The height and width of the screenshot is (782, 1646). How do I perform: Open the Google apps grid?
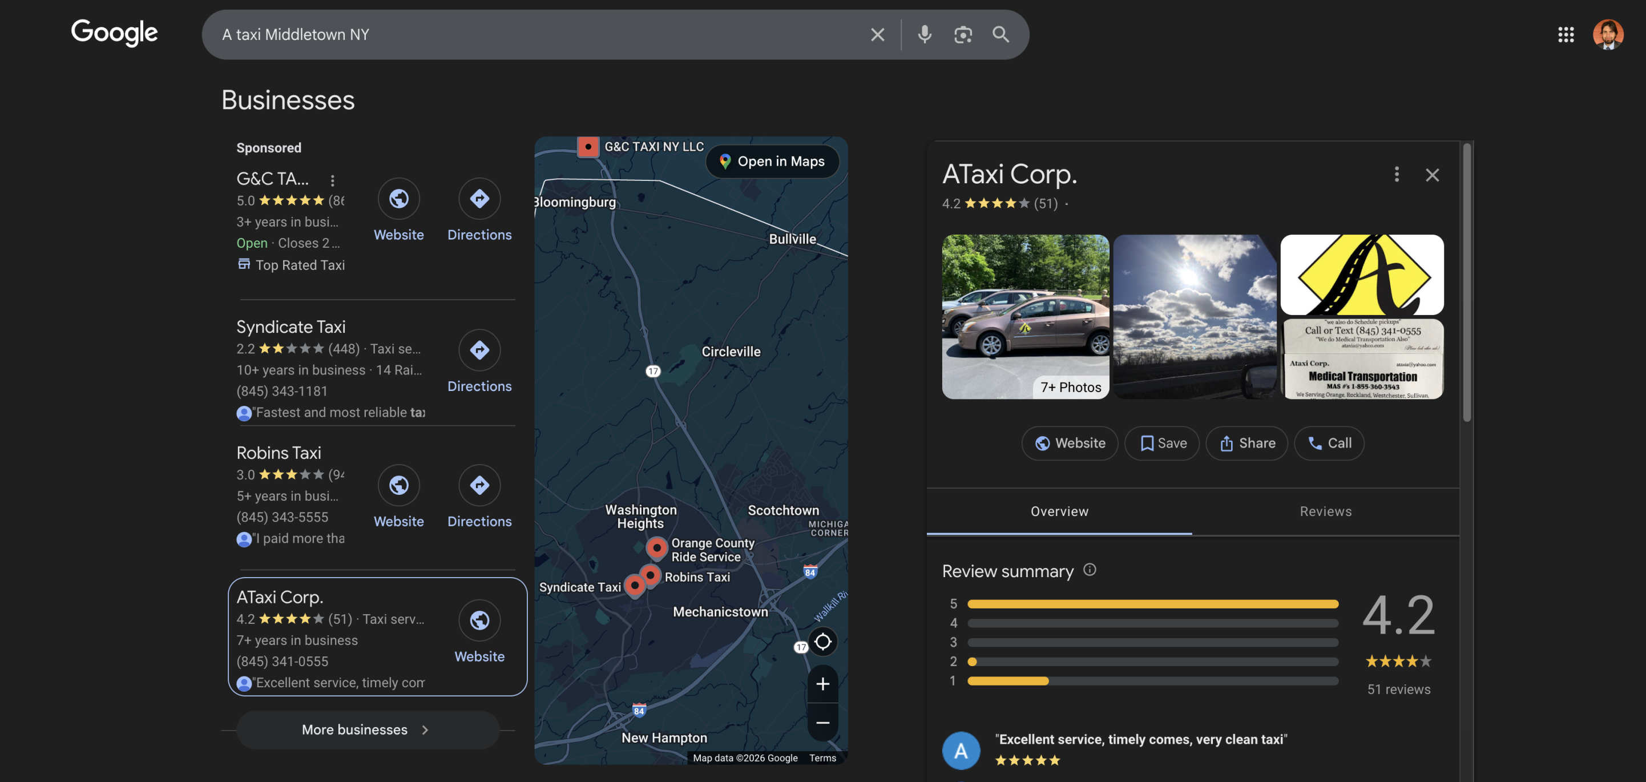[x=1566, y=34]
